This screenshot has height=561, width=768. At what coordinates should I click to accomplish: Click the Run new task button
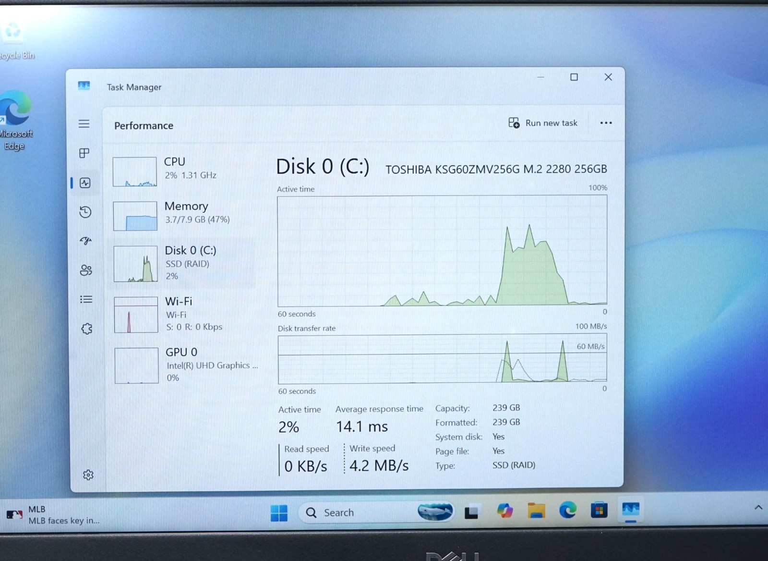543,123
